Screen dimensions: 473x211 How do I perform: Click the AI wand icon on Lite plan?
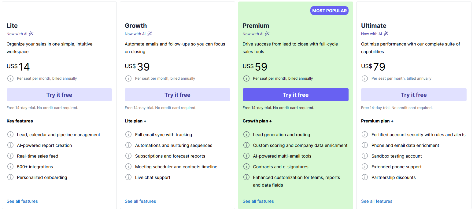(x=32, y=33)
